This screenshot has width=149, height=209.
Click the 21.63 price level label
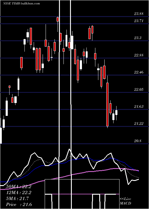139,106
